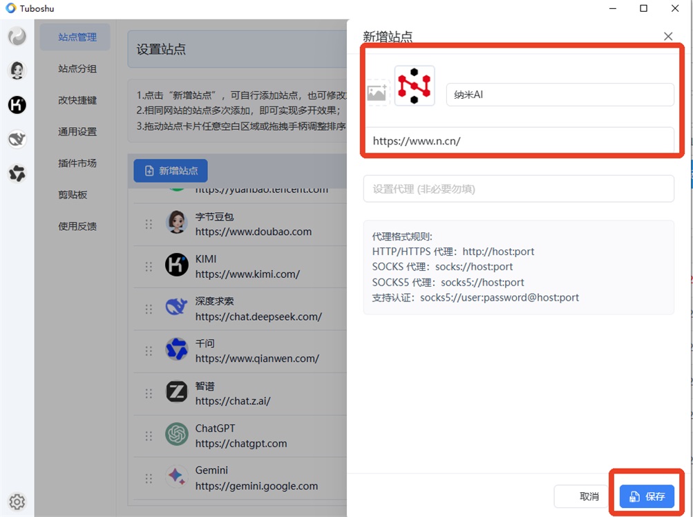This screenshot has width=693, height=517.
Task: Click https://www.qianwen.com/ URL text
Action: pyautogui.click(x=257, y=359)
